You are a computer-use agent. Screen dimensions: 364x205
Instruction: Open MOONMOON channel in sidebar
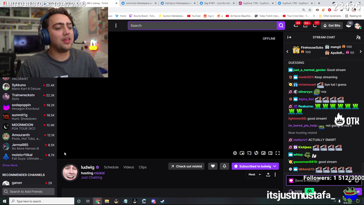28,126
